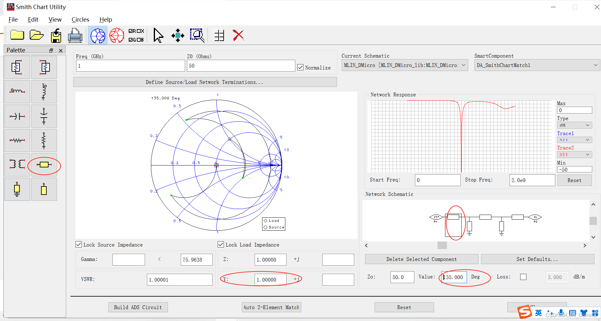Click the Freq (GHz) input field
Viewport: 601px width, 321px height.
click(130, 66)
